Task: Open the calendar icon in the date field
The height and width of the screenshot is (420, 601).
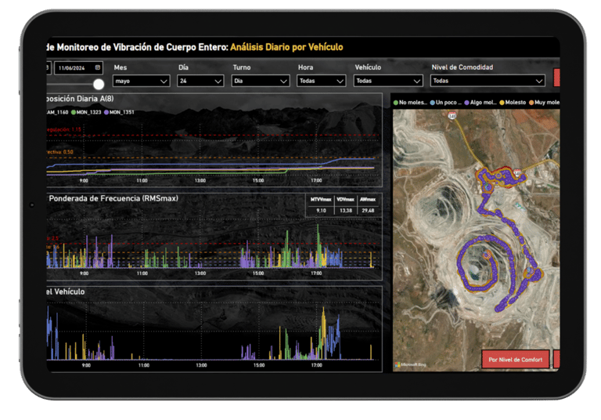Action: coord(98,67)
